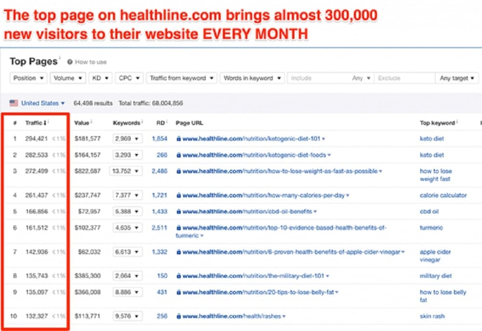The image size is (482, 331).
Task: Open the KD filter dropdown
Action: click(x=101, y=78)
